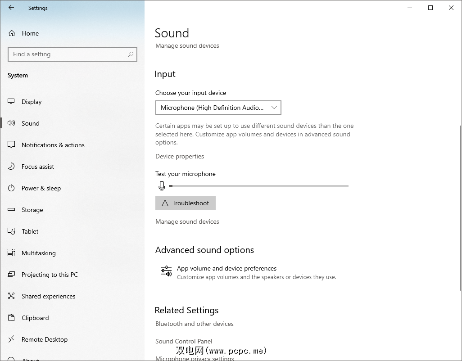Click the back arrow in Settings header
This screenshot has width=462, height=361.
coord(11,8)
